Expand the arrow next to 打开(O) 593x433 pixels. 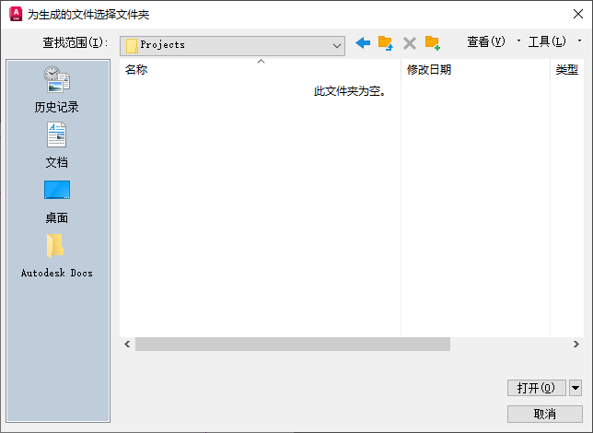[x=576, y=388]
